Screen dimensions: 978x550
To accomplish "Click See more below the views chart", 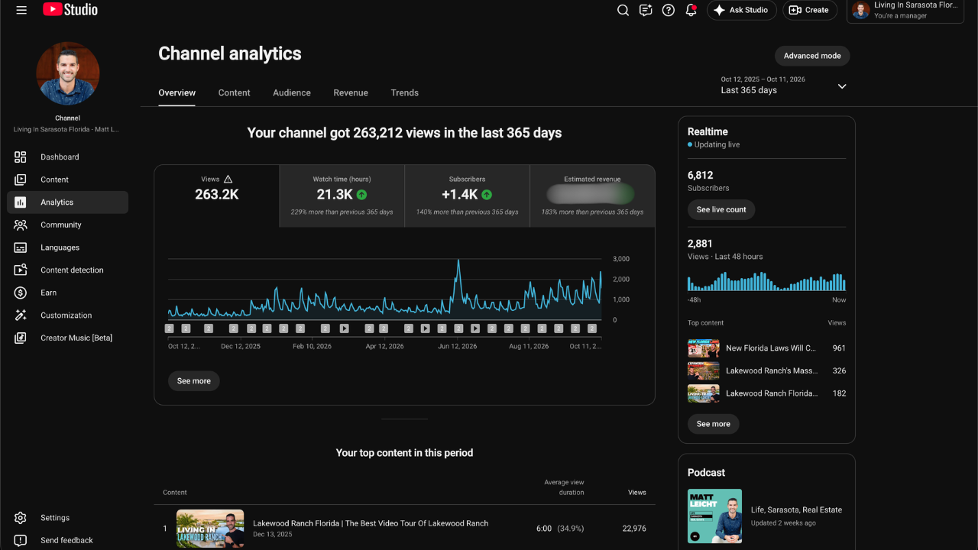I will 194,380.
